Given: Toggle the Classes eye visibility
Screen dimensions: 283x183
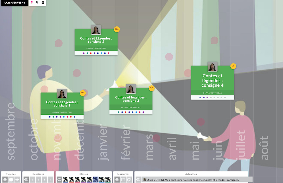Looking at the screenshot, I should [59, 180].
